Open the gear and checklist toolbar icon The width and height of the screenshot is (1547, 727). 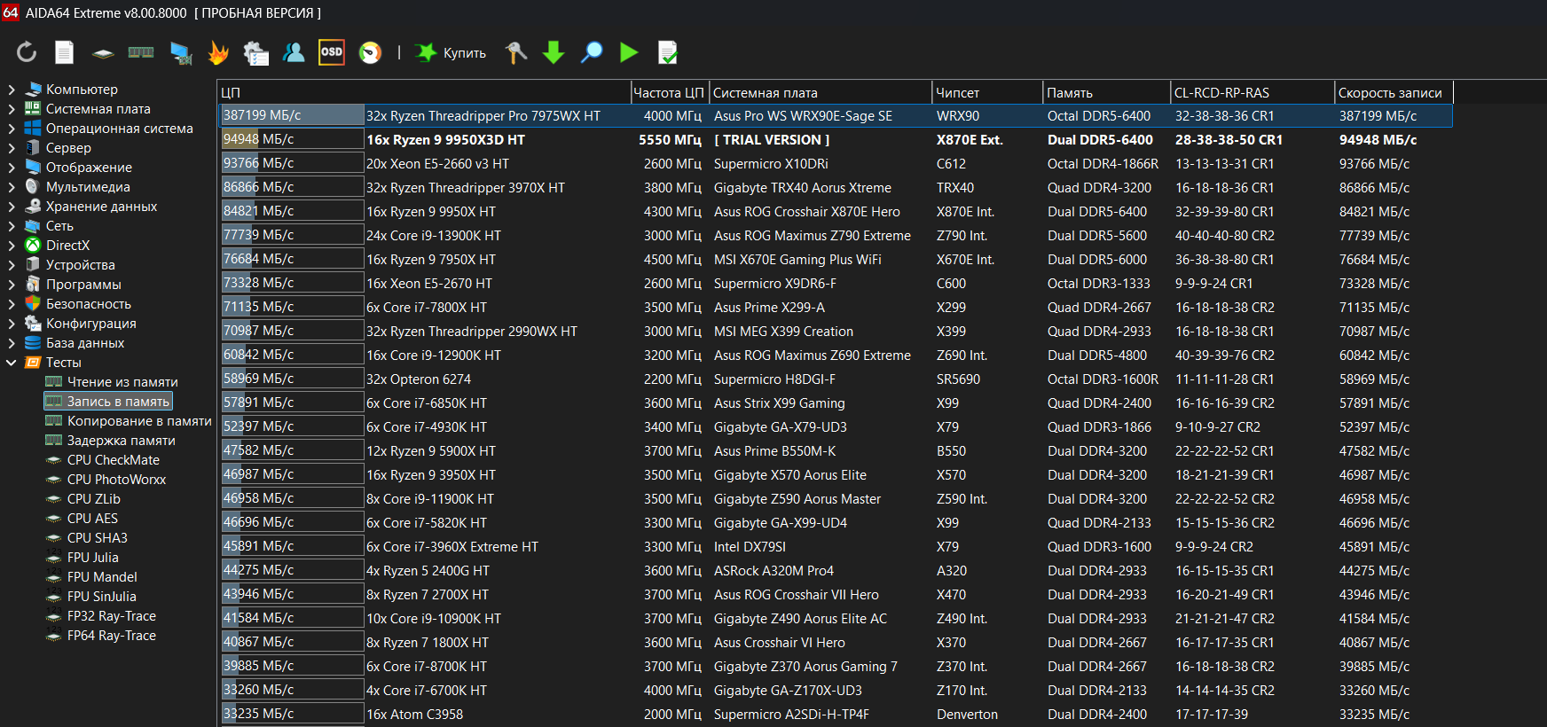click(x=255, y=53)
